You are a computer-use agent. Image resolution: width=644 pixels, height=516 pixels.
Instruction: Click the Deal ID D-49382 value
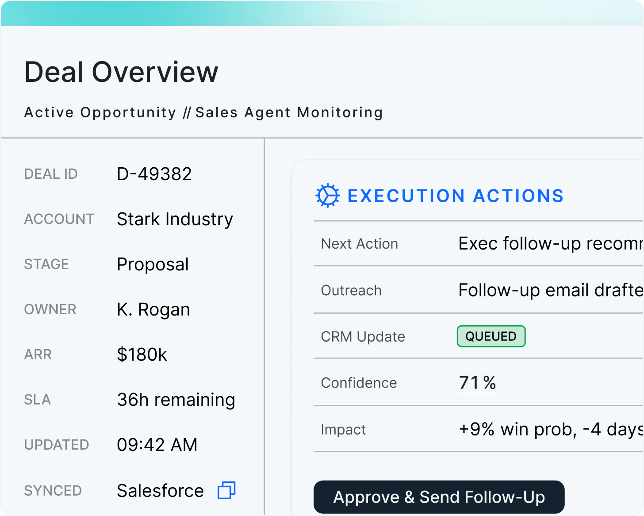(154, 173)
